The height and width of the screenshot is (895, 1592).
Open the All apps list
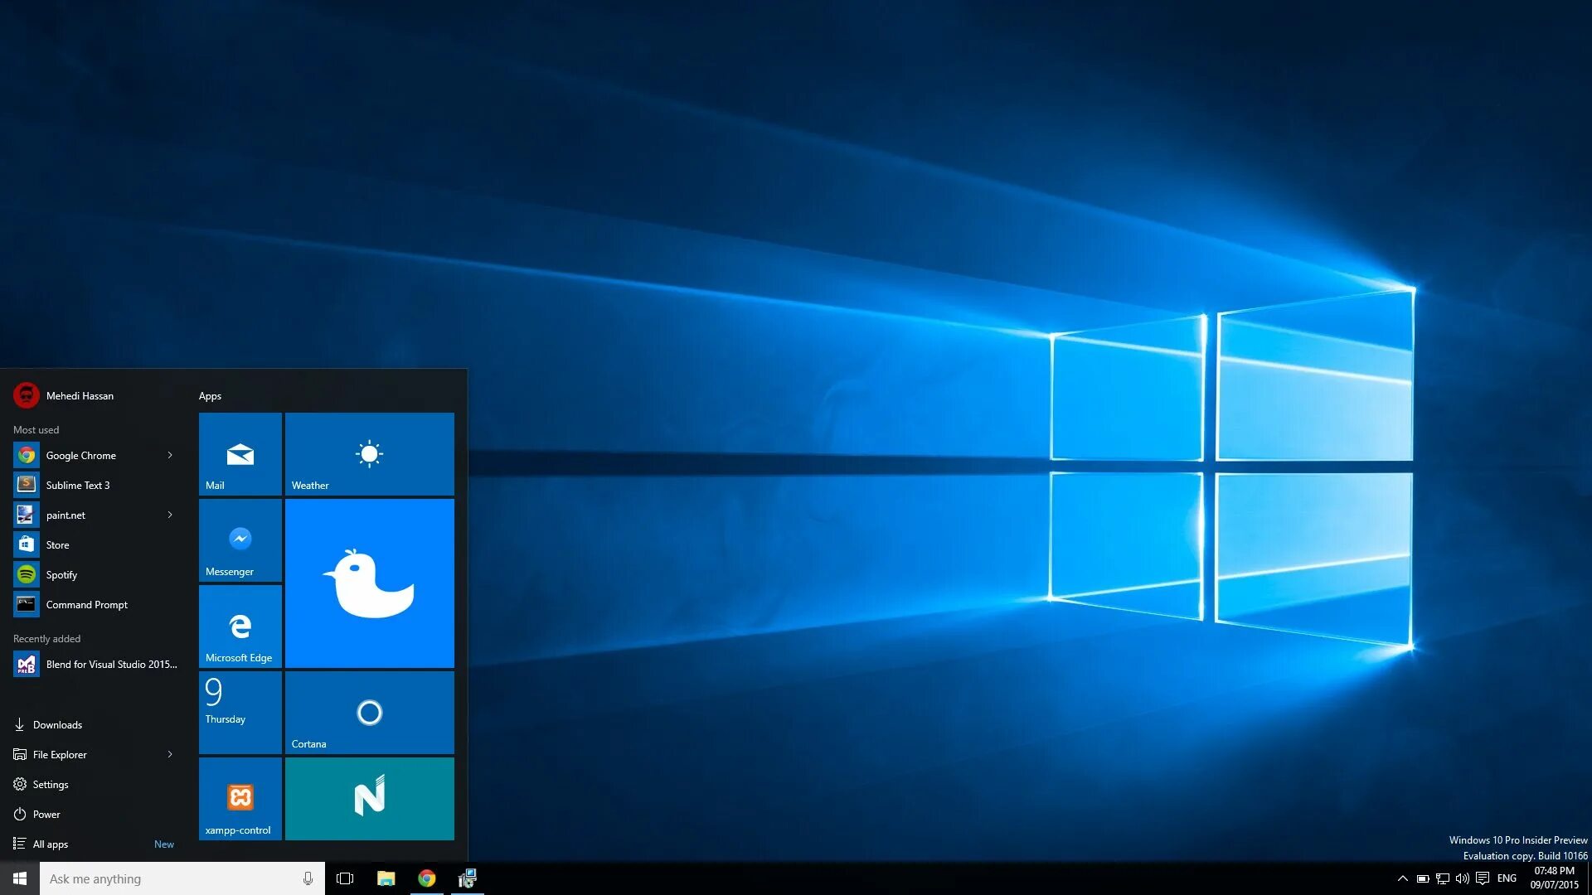pyautogui.click(x=51, y=844)
